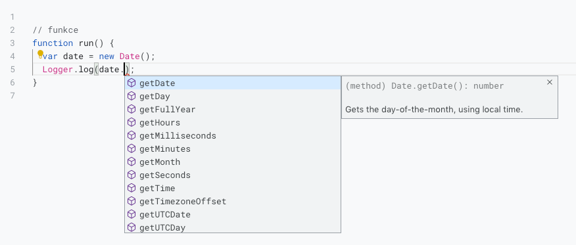Screen dimensions: 576x245
Task: Click the yellow lightbulb quick-fix icon
Action: coord(40,54)
